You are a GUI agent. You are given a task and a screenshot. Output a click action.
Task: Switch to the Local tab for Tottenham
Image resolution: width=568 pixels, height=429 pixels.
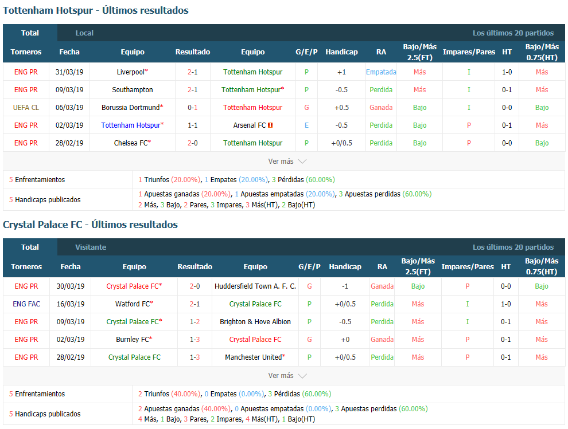click(x=84, y=33)
